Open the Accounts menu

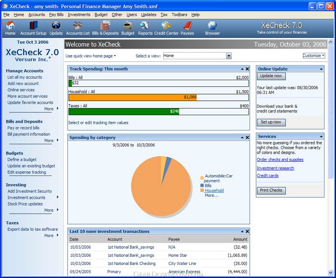36,14
